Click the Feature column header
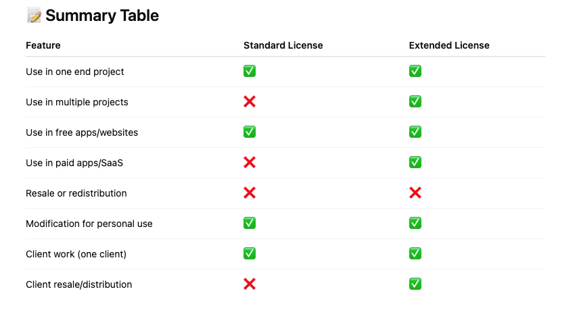 click(x=43, y=45)
